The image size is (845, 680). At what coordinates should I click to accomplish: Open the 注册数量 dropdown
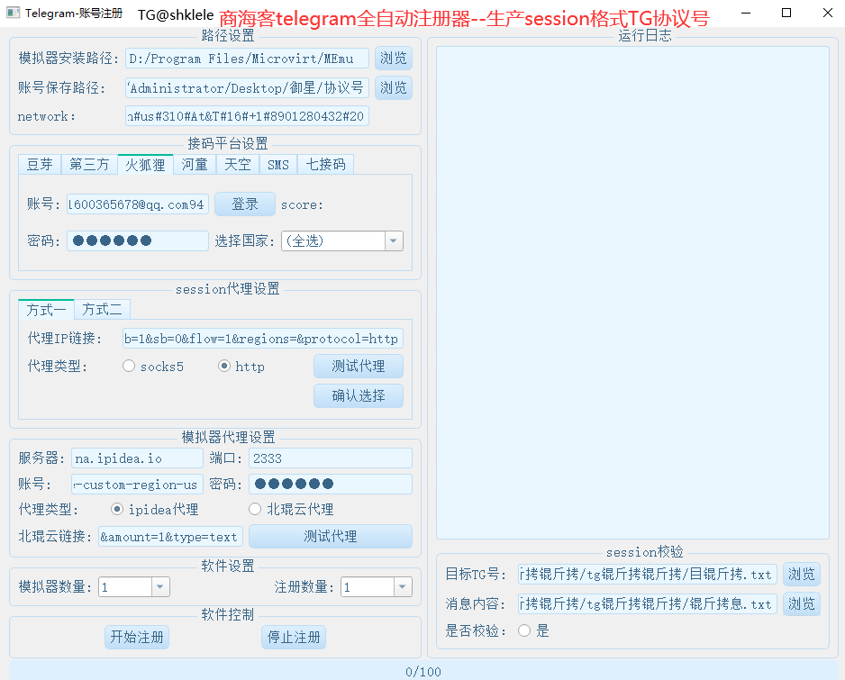(x=377, y=587)
